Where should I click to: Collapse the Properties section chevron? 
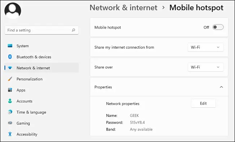click(x=221, y=87)
